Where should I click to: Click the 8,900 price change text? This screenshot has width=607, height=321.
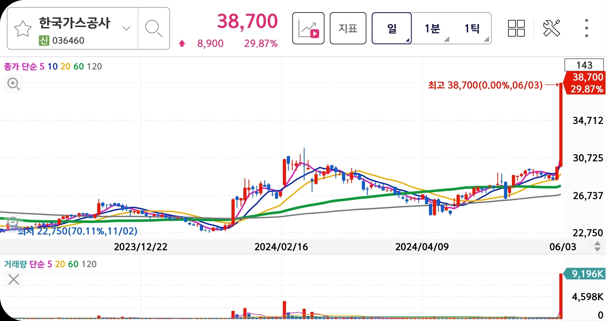(x=210, y=44)
